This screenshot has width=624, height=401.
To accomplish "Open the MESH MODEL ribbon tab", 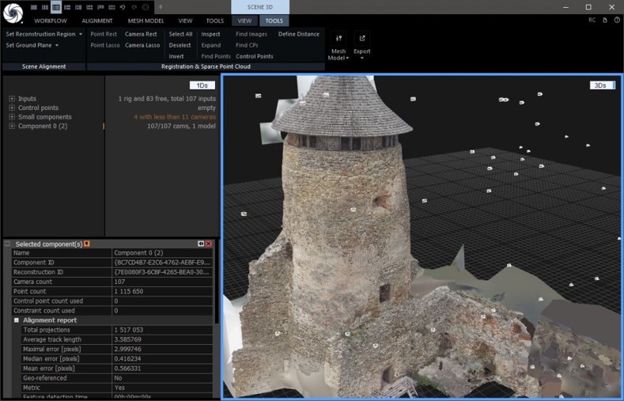I will [x=146, y=21].
